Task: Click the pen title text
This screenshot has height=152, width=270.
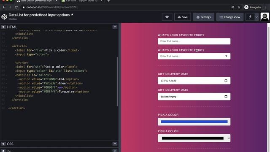Action: pos(39,15)
